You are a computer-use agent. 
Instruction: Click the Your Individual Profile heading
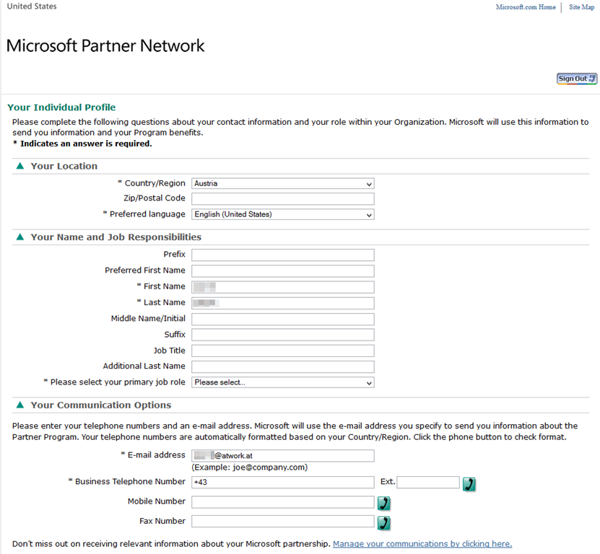pos(61,107)
